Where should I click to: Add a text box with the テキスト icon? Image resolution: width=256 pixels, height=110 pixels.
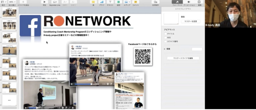(110, 2)
